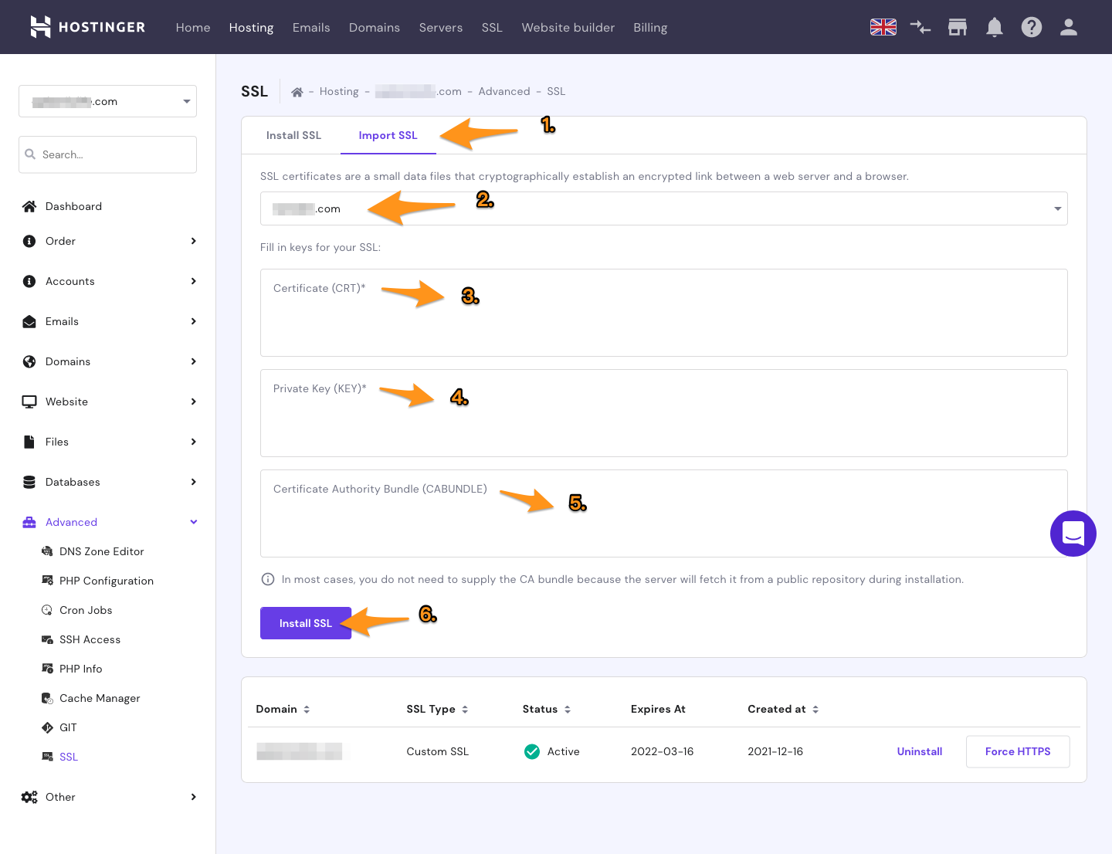Open the SSL domain dropdown
The height and width of the screenshot is (854, 1112).
[x=663, y=208]
